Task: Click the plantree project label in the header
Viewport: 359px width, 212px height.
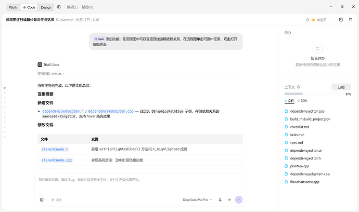Action: [67, 20]
